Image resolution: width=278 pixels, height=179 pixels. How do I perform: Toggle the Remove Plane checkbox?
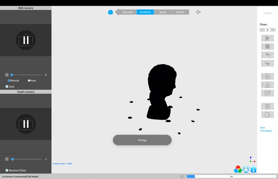[7, 170]
